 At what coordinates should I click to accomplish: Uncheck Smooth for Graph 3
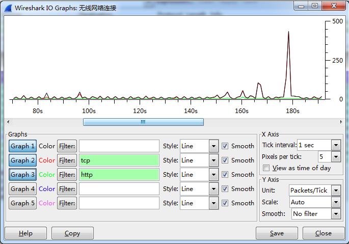click(225, 175)
